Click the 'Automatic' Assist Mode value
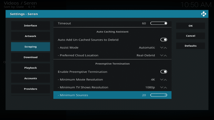This screenshot has width=214, height=120. 147,47
